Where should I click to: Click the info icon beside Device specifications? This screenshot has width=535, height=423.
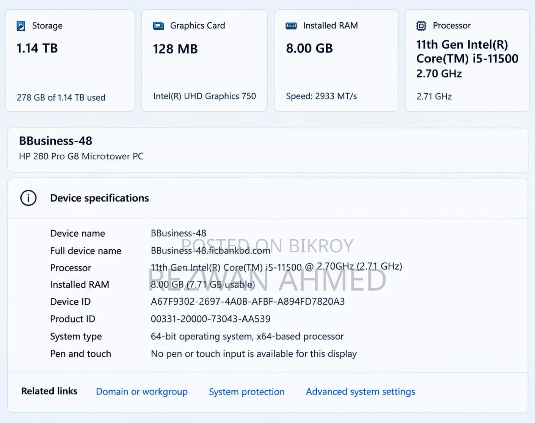(28, 198)
